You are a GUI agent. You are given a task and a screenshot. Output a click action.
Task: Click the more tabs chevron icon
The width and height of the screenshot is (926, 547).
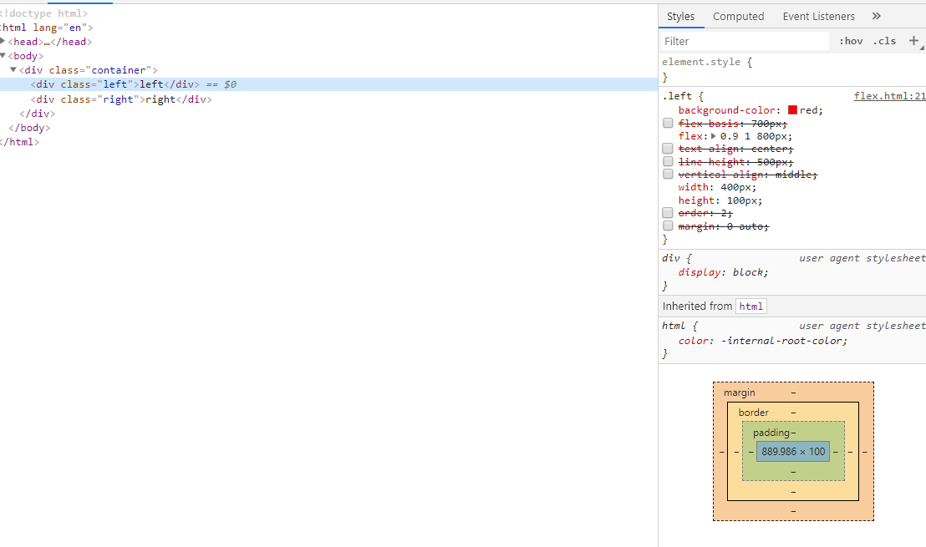[877, 16]
